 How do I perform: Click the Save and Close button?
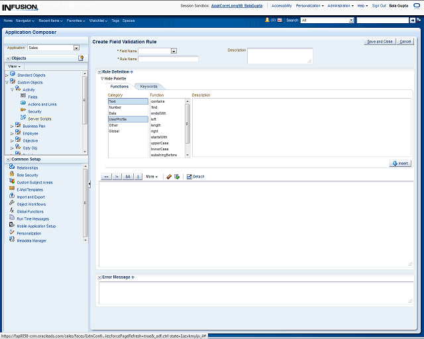click(x=380, y=42)
